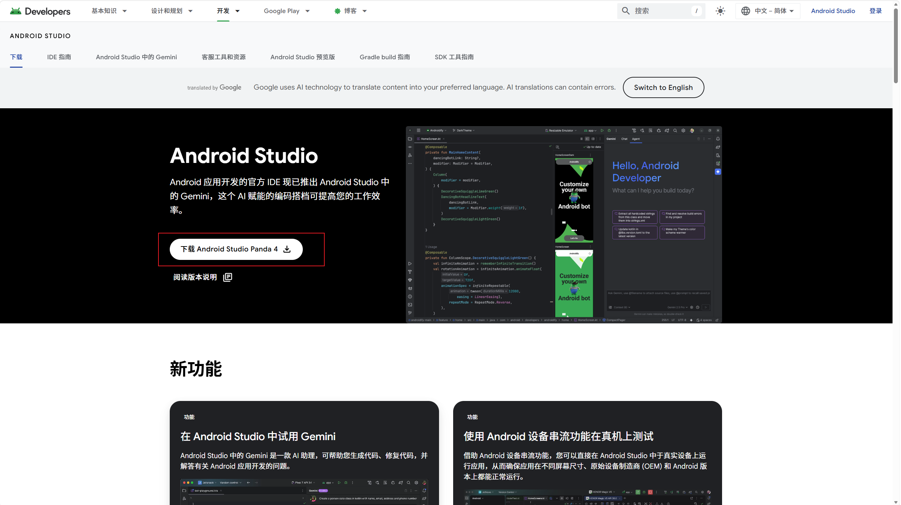
Task: Click the 登录 sign-in link
Action: pyautogui.click(x=875, y=11)
